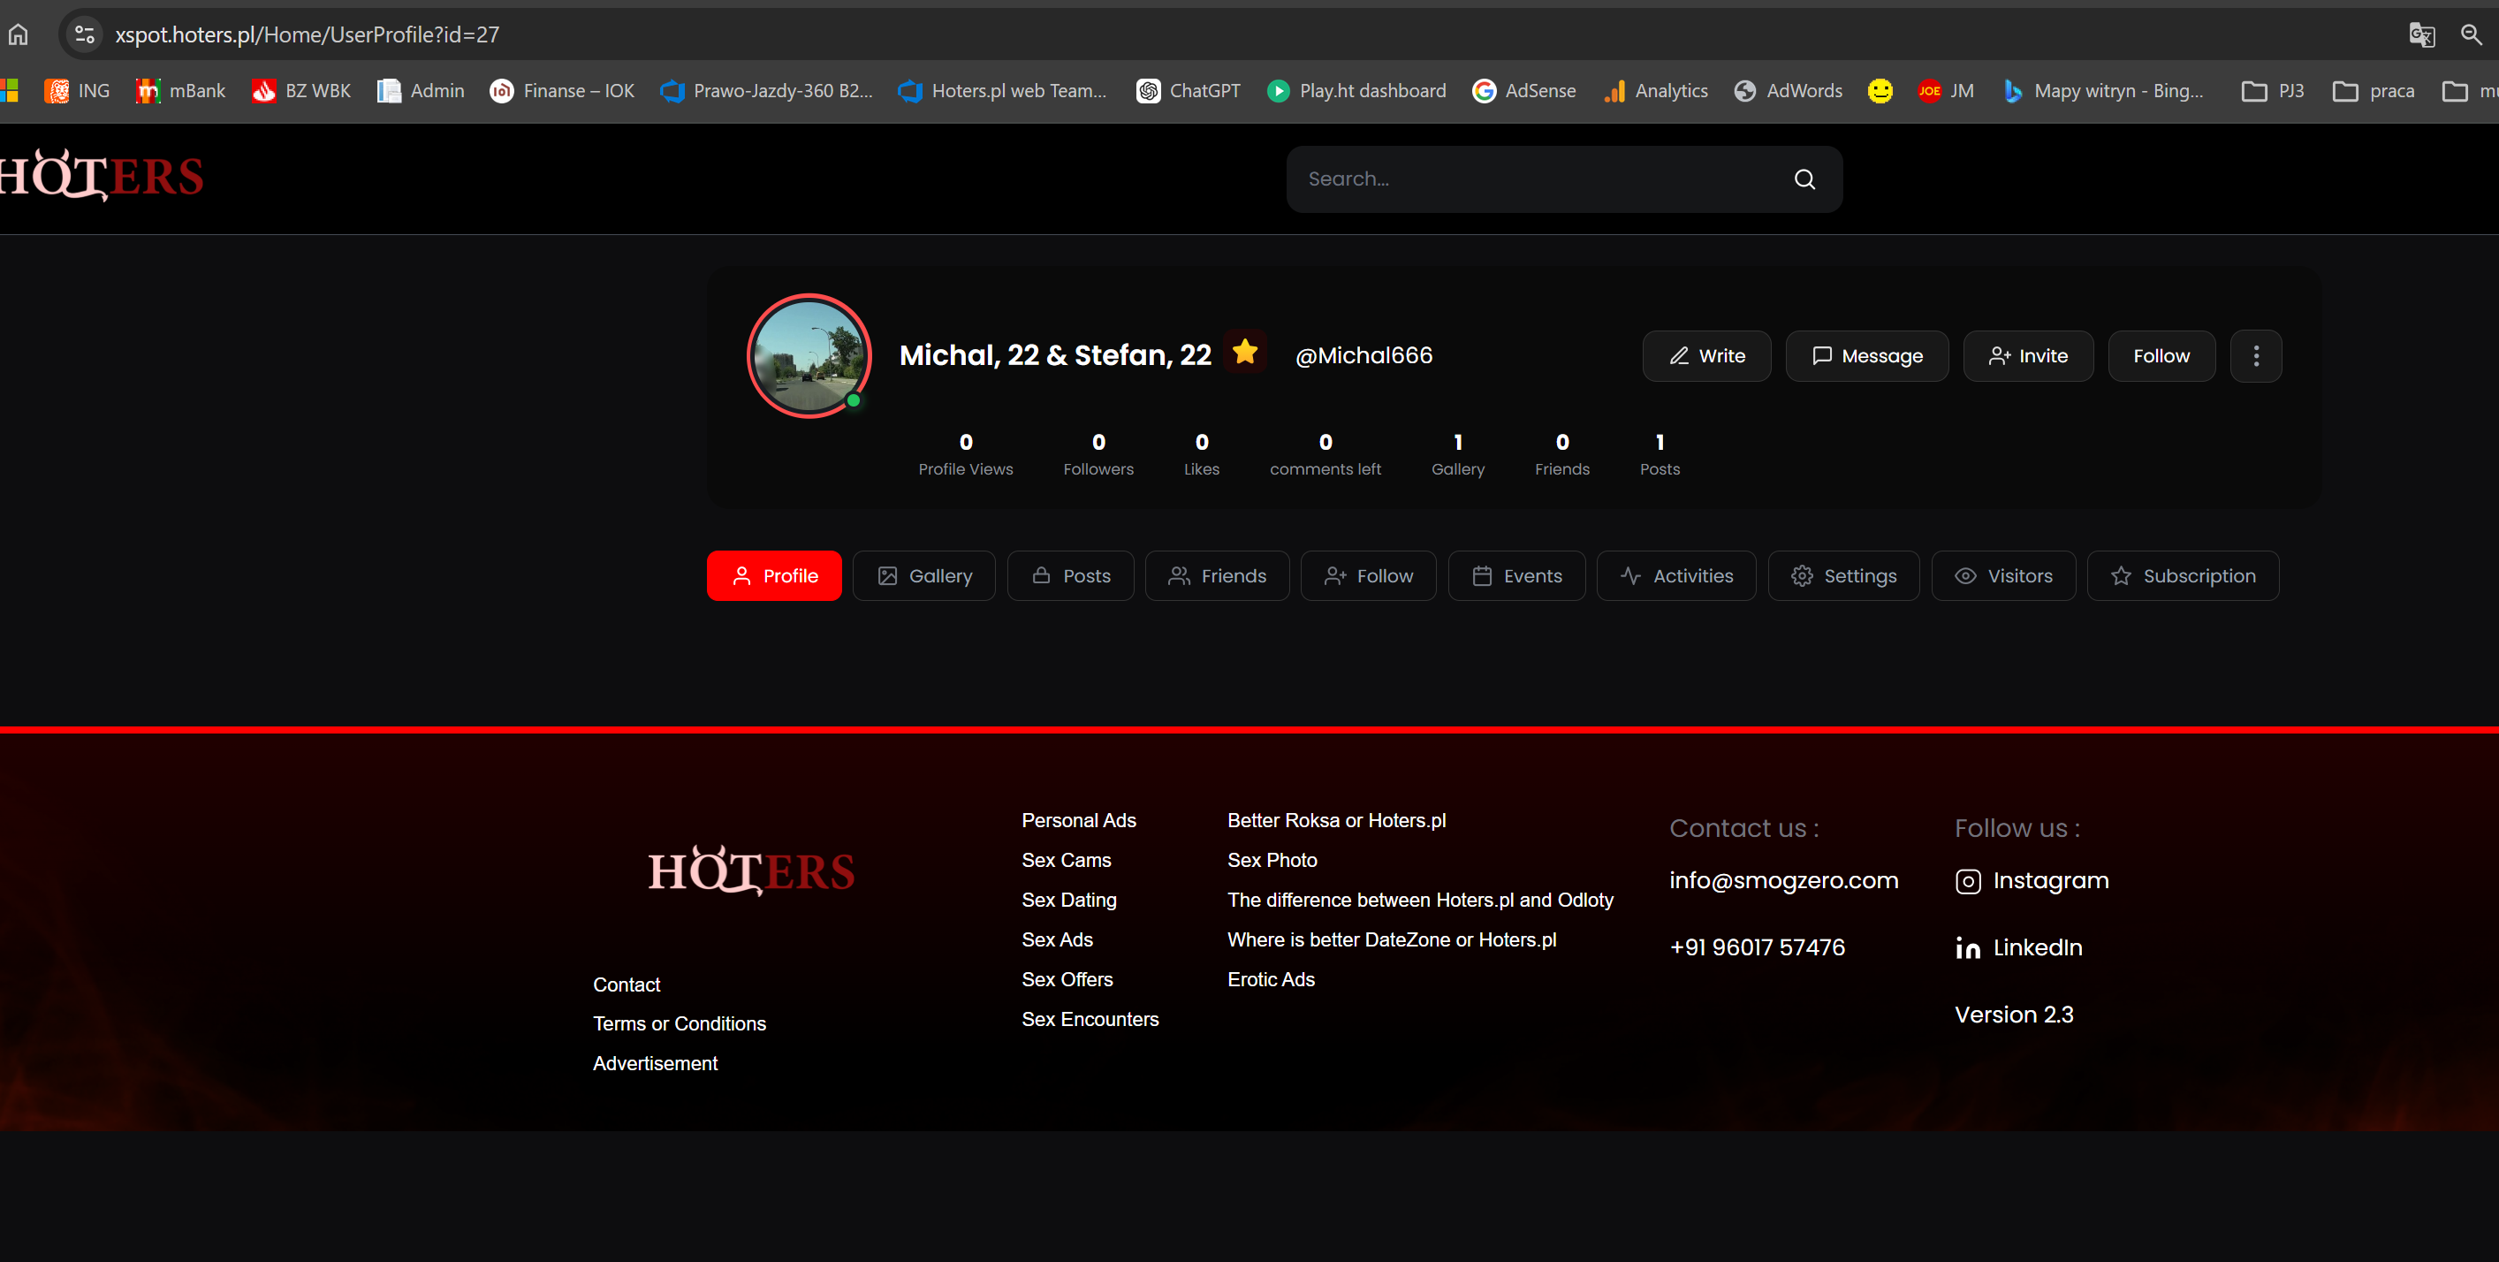Open the Friends tab
The height and width of the screenshot is (1262, 2499).
(1217, 576)
